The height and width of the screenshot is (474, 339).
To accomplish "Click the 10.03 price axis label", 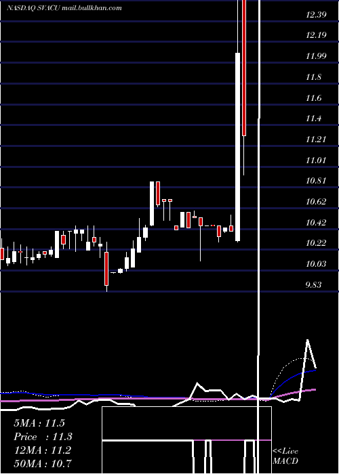I will tap(316, 264).
